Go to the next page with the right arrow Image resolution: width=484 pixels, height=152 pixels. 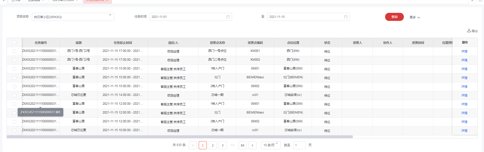pos(252,145)
